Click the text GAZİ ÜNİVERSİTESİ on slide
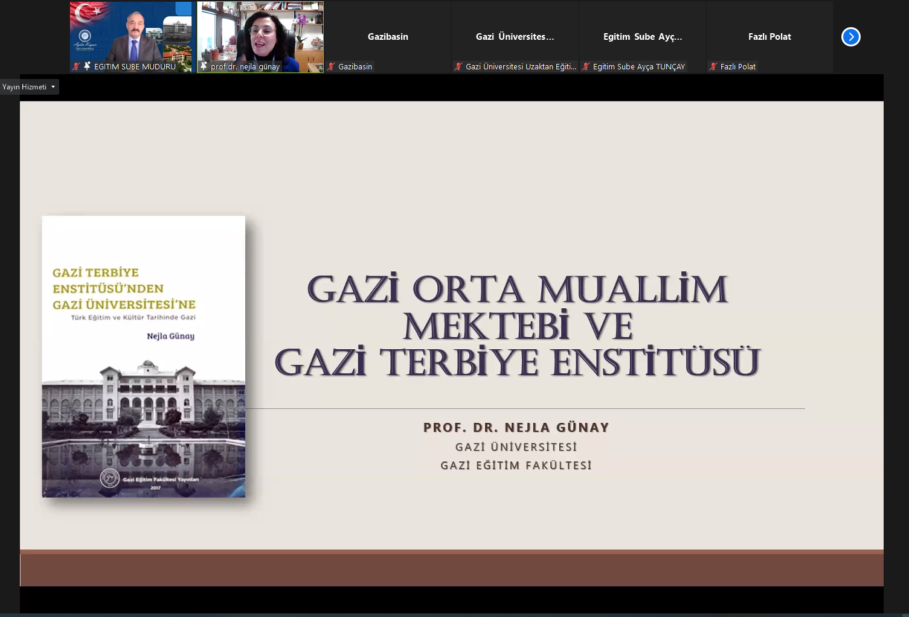 click(x=516, y=447)
